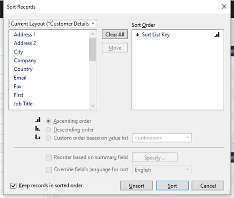This screenshot has width=234, height=198.
Task: Select the Address 1 field
Action: (25, 35)
